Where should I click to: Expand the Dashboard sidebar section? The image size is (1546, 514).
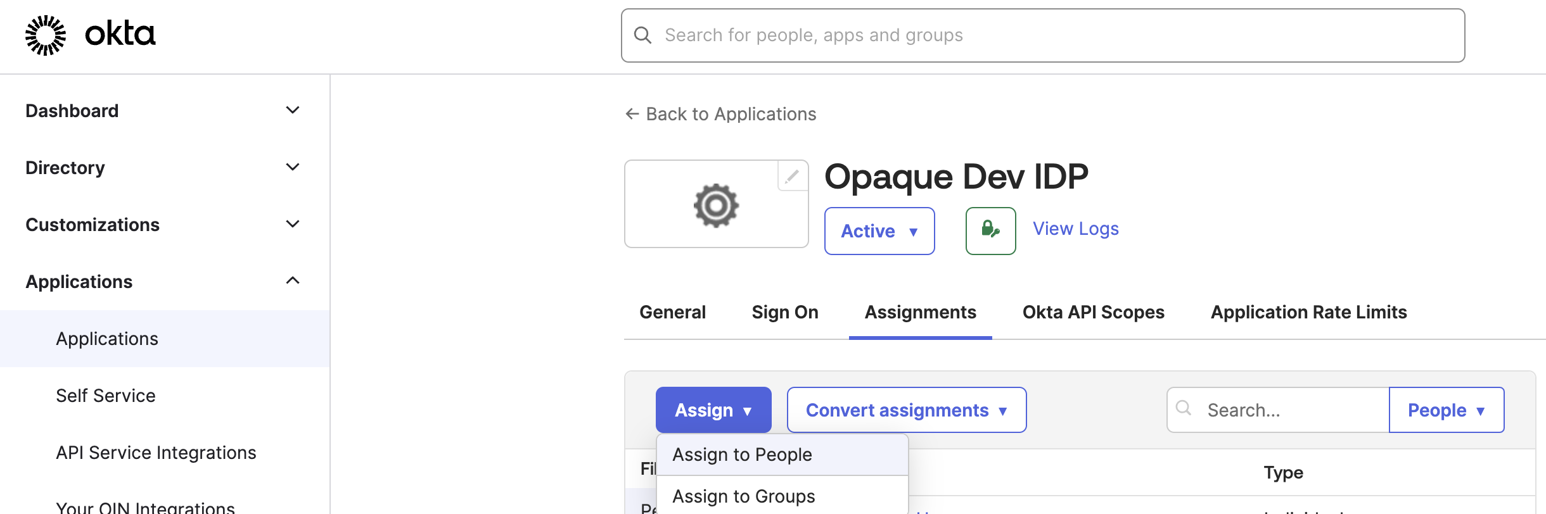(292, 111)
